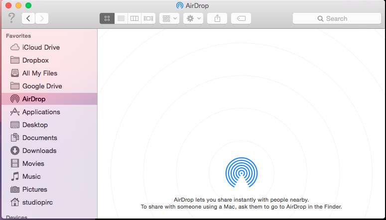Minimize the AirDrop window

[18, 5]
